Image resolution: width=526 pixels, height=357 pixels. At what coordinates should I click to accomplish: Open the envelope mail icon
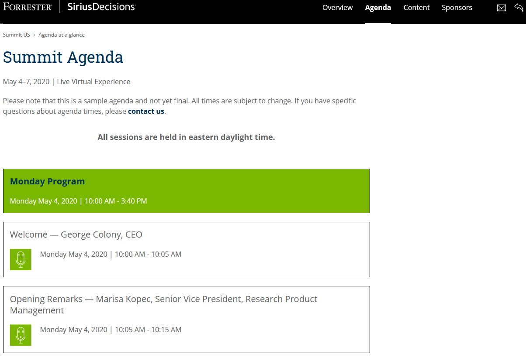pyautogui.click(x=502, y=8)
